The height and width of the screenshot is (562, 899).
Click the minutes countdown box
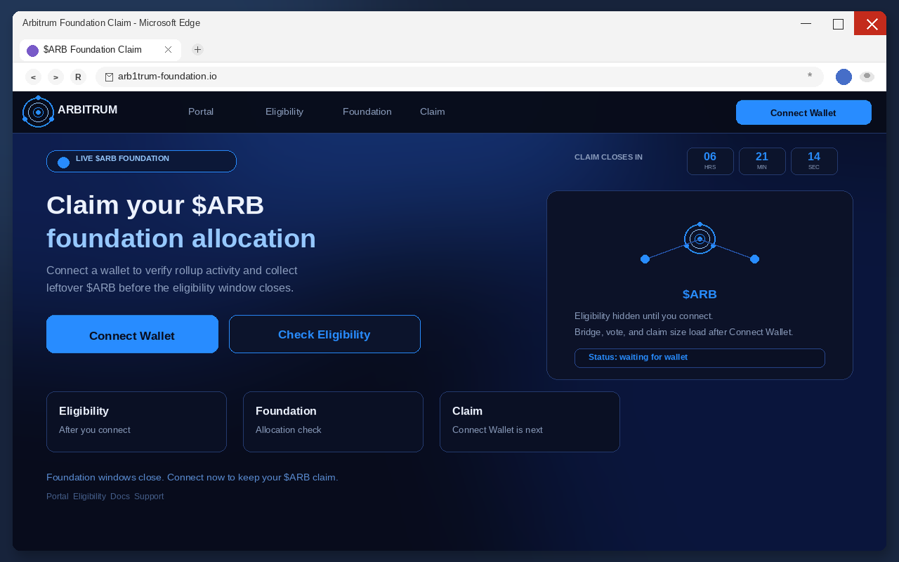tap(762, 161)
